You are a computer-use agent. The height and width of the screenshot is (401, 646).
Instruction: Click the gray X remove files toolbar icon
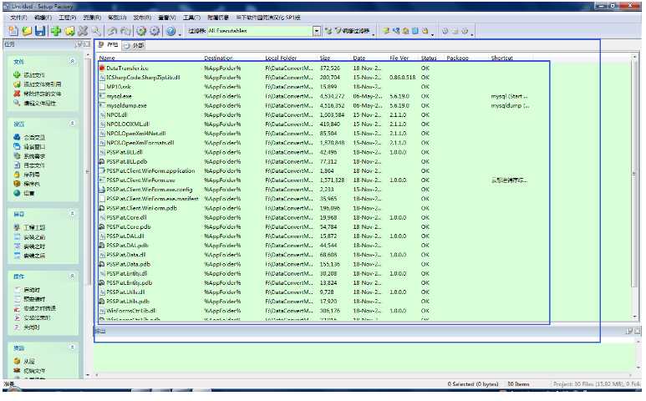pyautogui.click(x=83, y=31)
